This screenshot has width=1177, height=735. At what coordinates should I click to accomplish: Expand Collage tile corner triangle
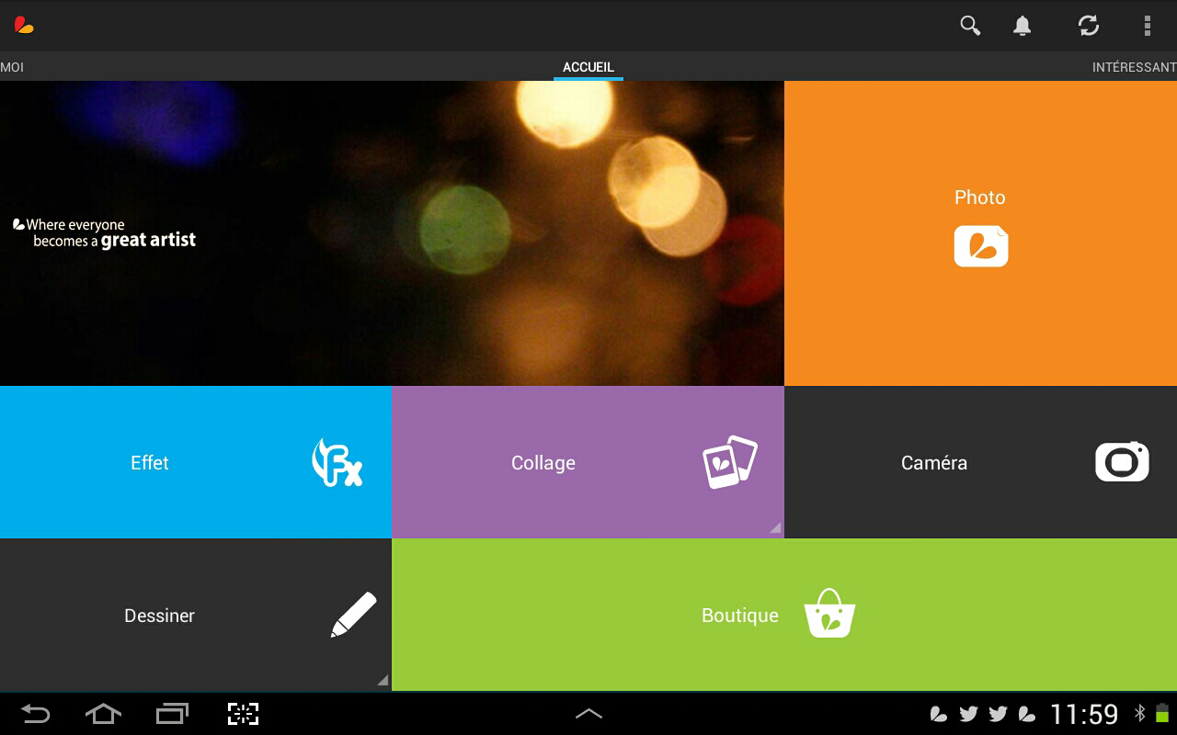[775, 528]
